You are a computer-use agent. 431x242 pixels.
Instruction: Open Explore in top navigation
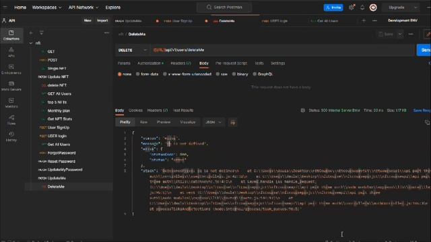click(x=112, y=7)
